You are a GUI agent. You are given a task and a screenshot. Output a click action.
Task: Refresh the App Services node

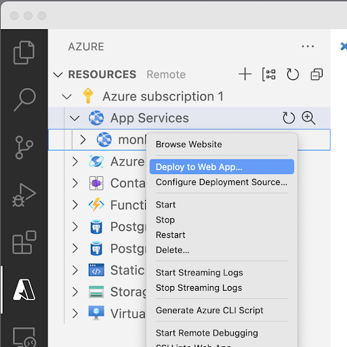pyautogui.click(x=289, y=118)
